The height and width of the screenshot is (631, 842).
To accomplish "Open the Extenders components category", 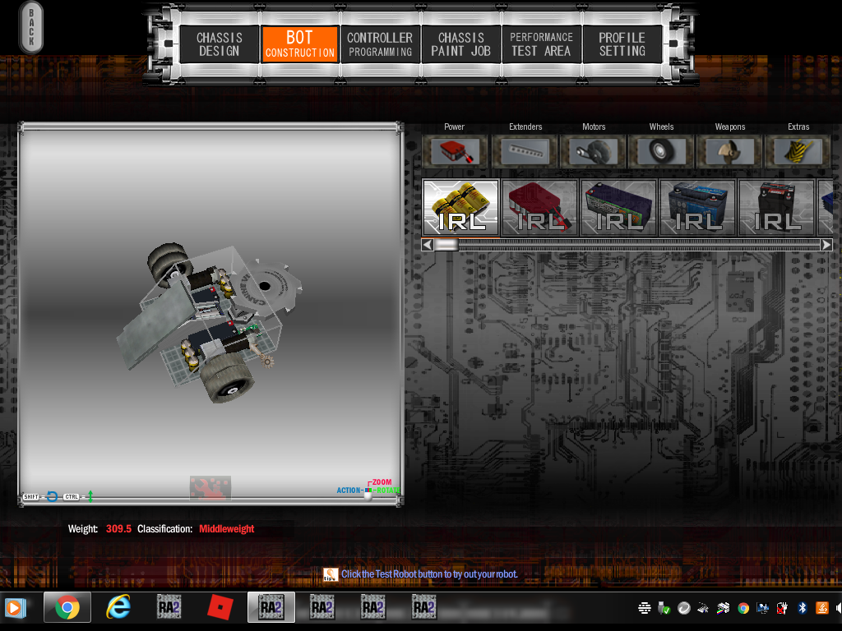I will click(525, 151).
